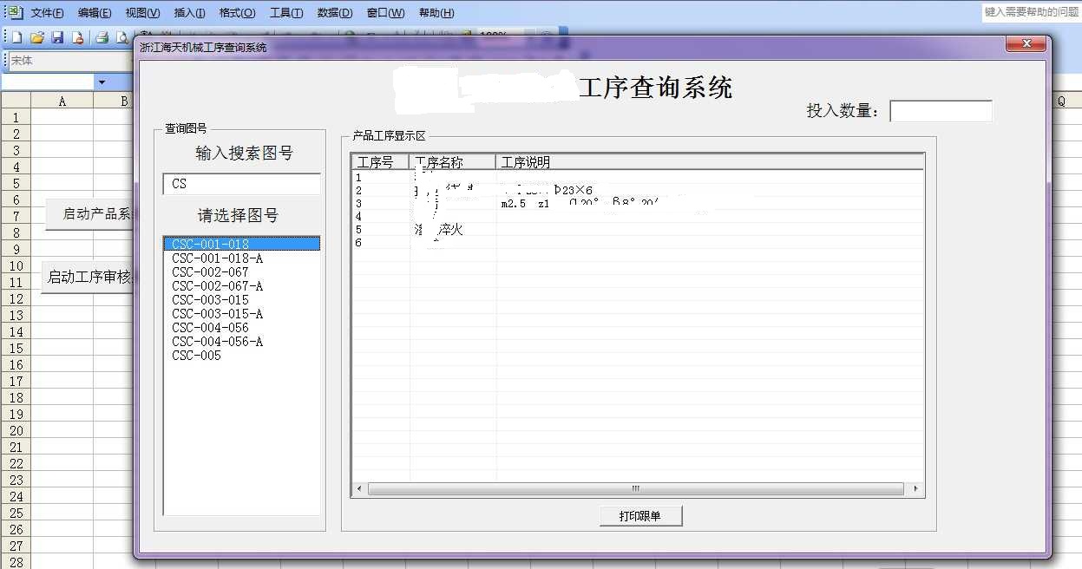Select process row number 4
This screenshot has height=569, width=1082.
(x=638, y=216)
